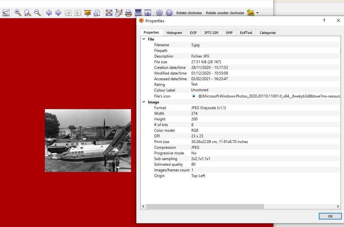
Task: Click the blue help question mark icon
Action: [x=169, y=13]
